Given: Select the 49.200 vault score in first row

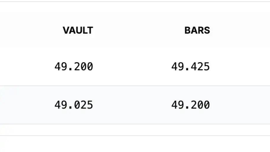Looking at the screenshot, I should (x=74, y=66).
